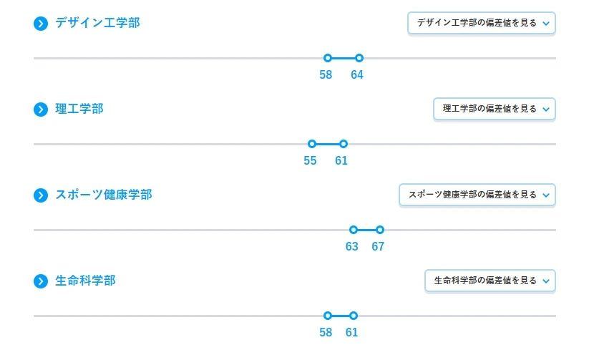This screenshot has width=589, height=350.
Task: Click the arrow icon beside 理工学部
Action: (x=41, y=110)
